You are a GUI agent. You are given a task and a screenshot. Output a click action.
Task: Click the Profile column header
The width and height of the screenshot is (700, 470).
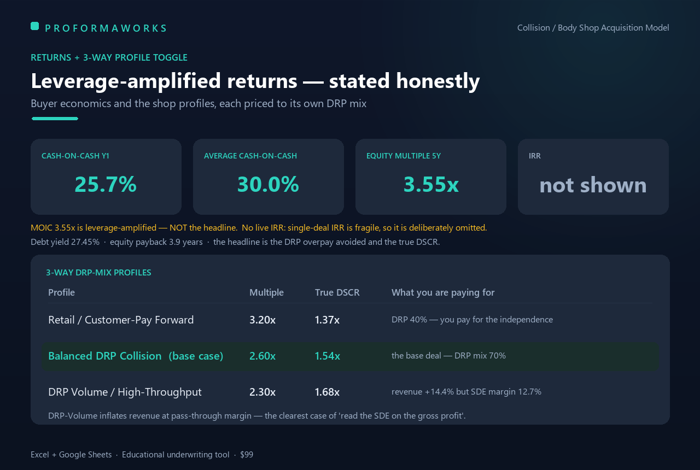click(x=61, y=292)
